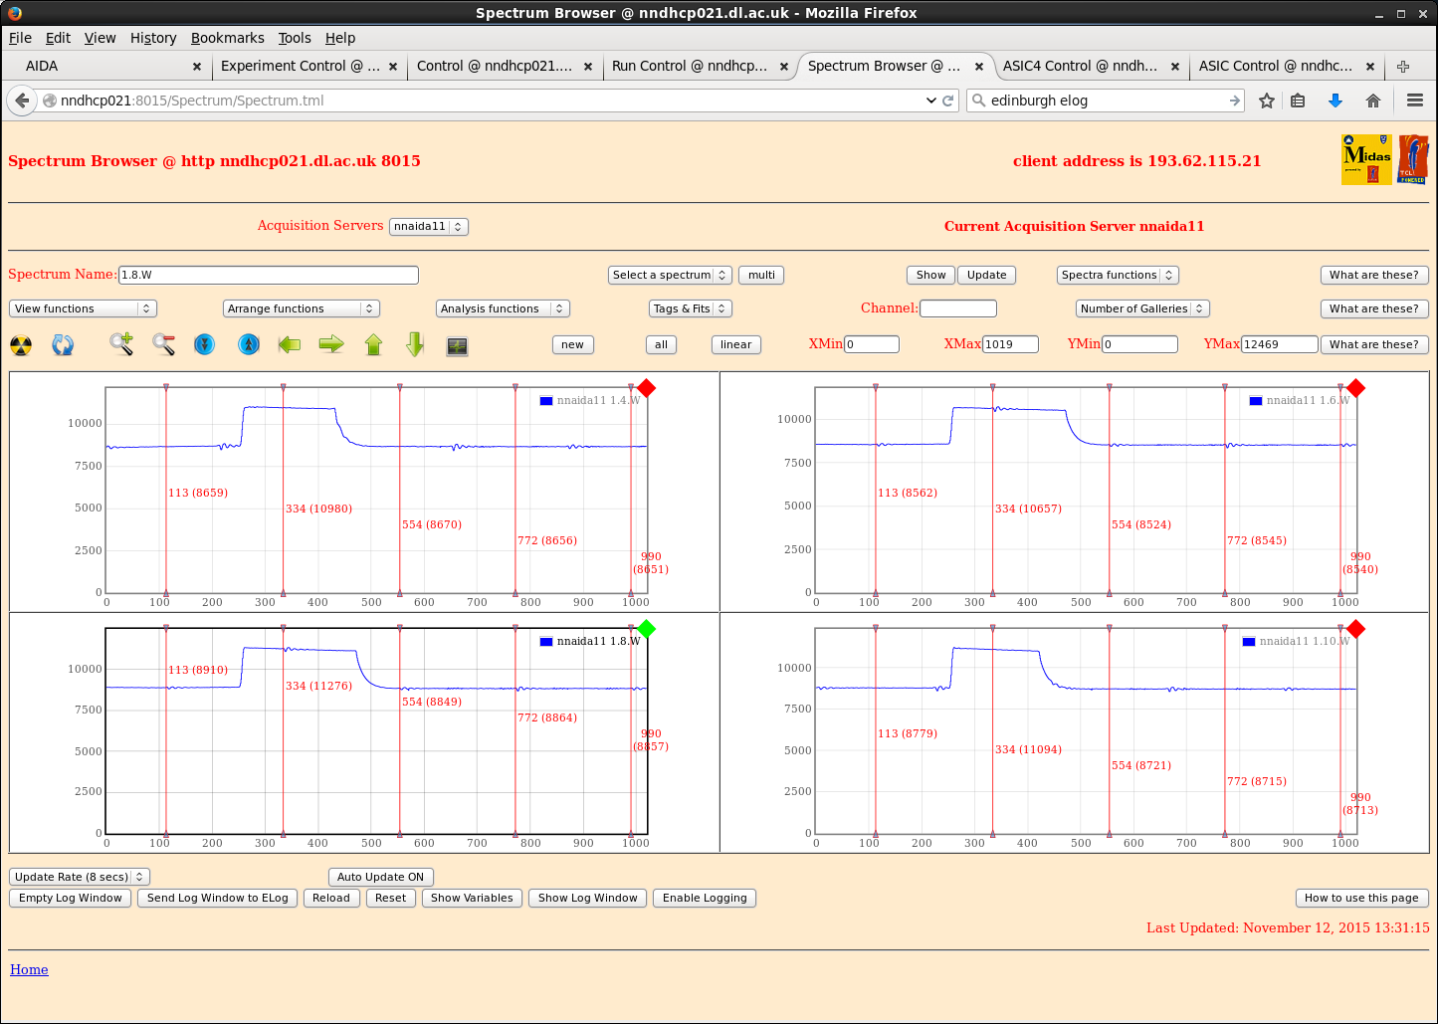This screenshot has height=1024, width=1438.
Task: Click the blue double-down arrows icon
Action: click(x=205, y=344)
